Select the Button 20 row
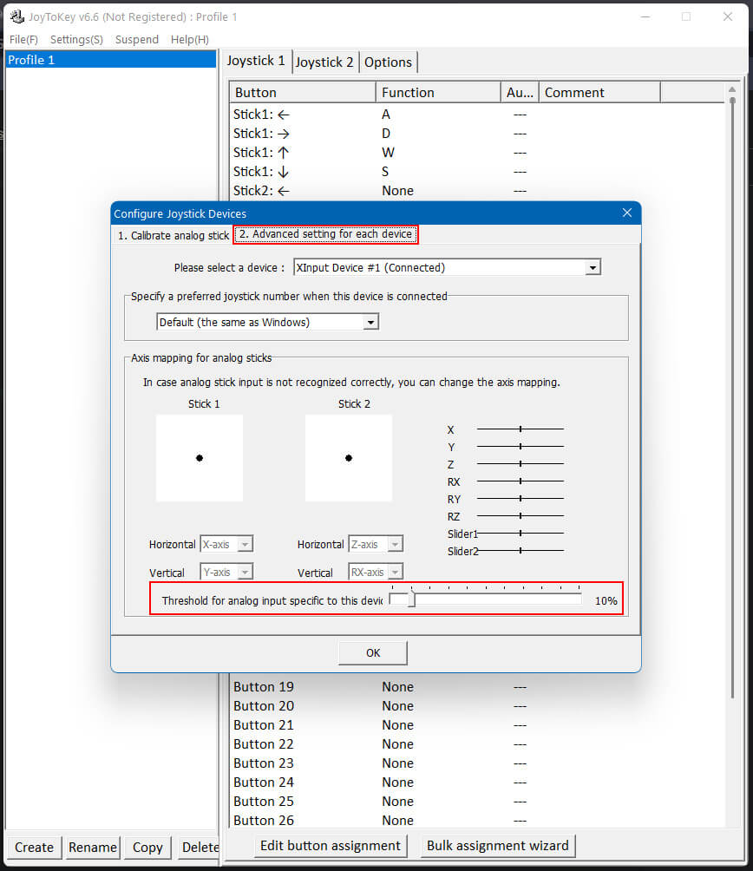The image size is (753, 871). (x=478, y=706)
